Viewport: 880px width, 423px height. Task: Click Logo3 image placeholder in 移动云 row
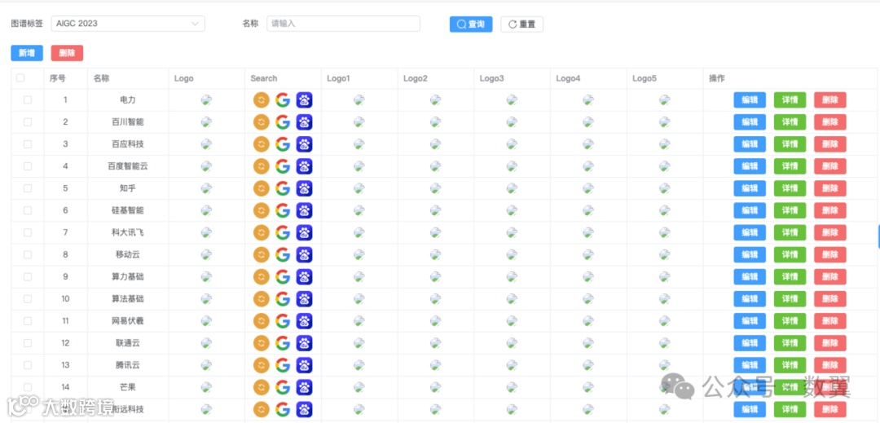[x=512, y=255]
